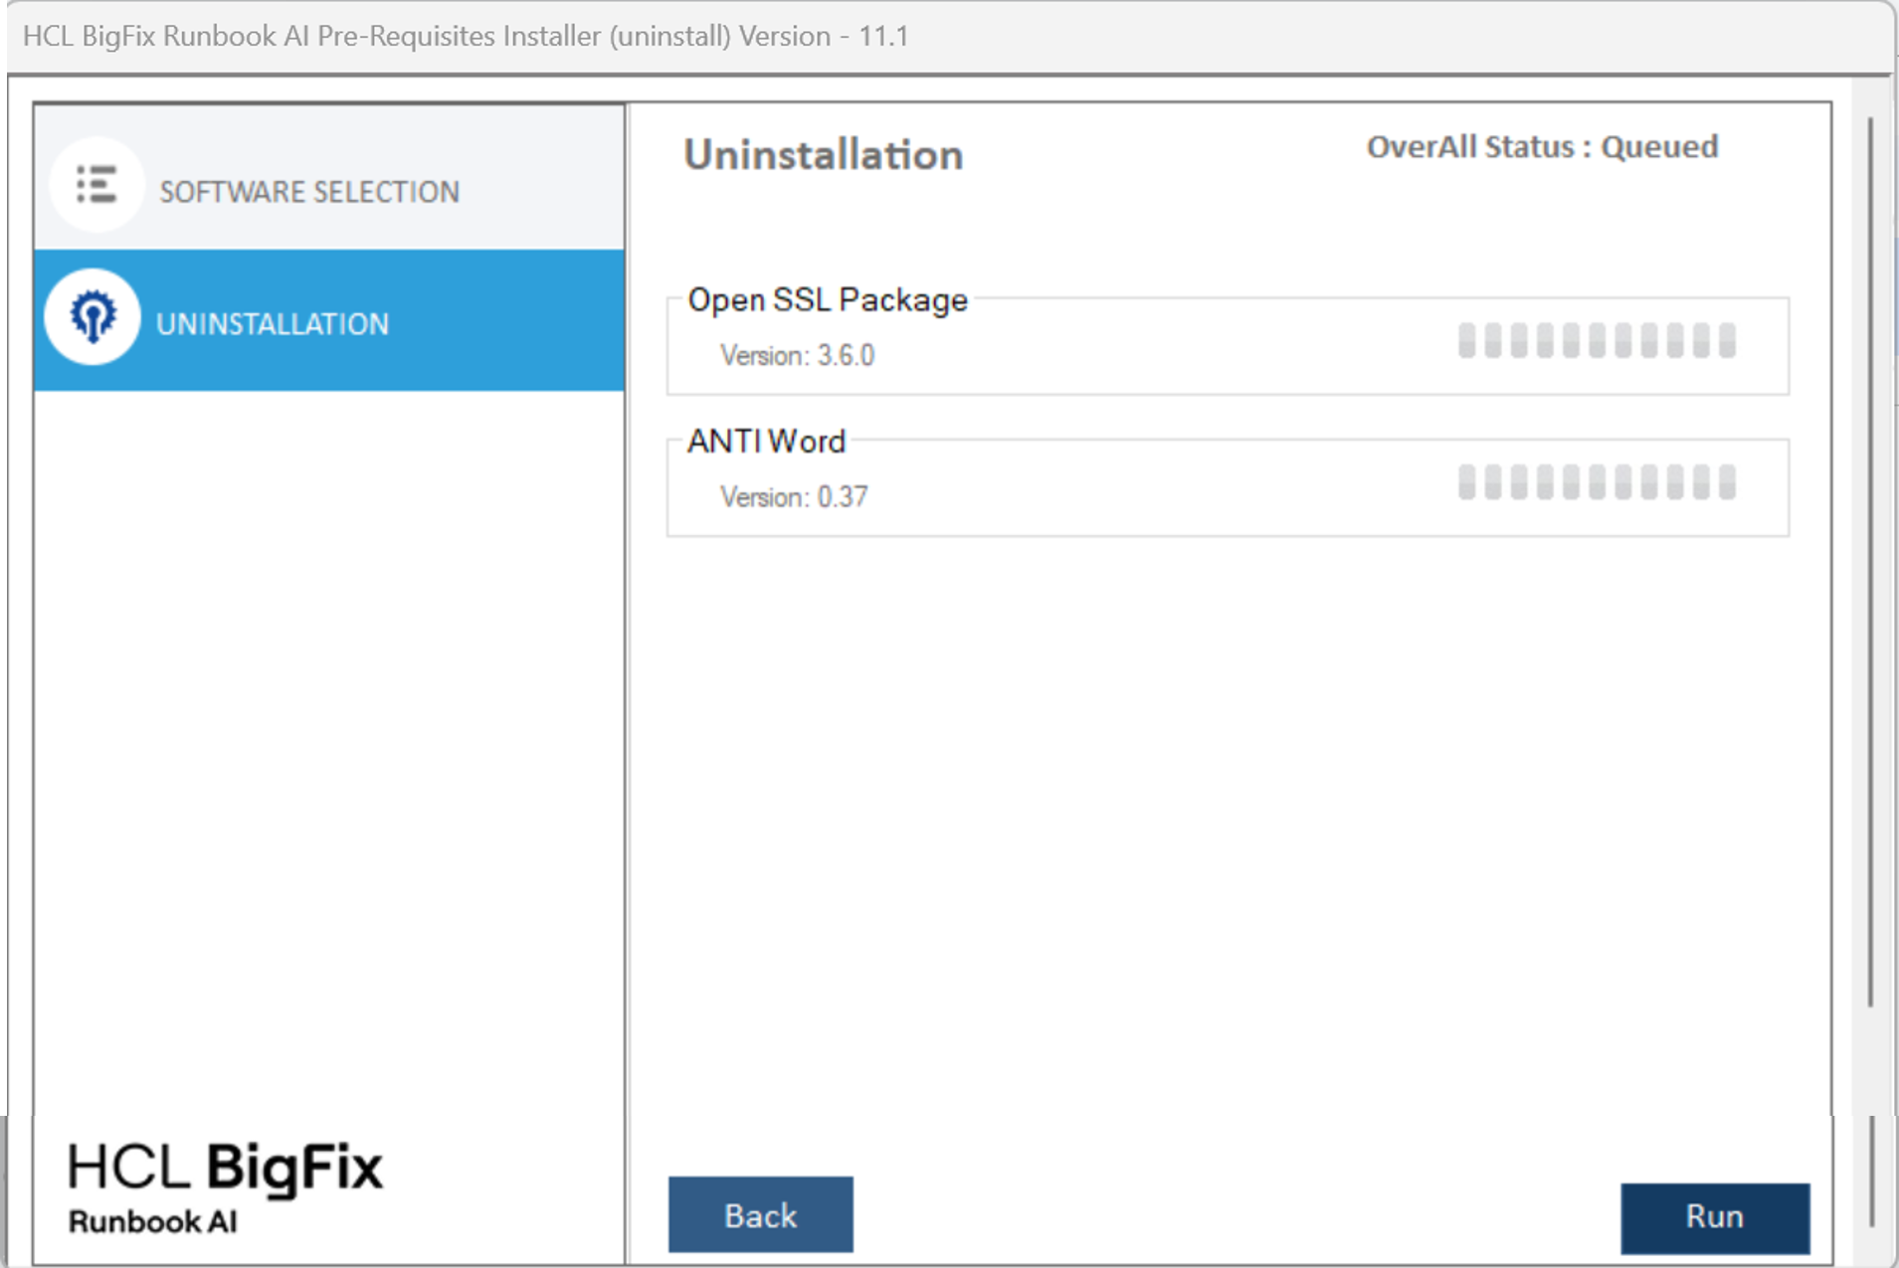Click the Version: 0.37 text
Viewport: 1899px width, 1268px height.
(x=794, y=496)
